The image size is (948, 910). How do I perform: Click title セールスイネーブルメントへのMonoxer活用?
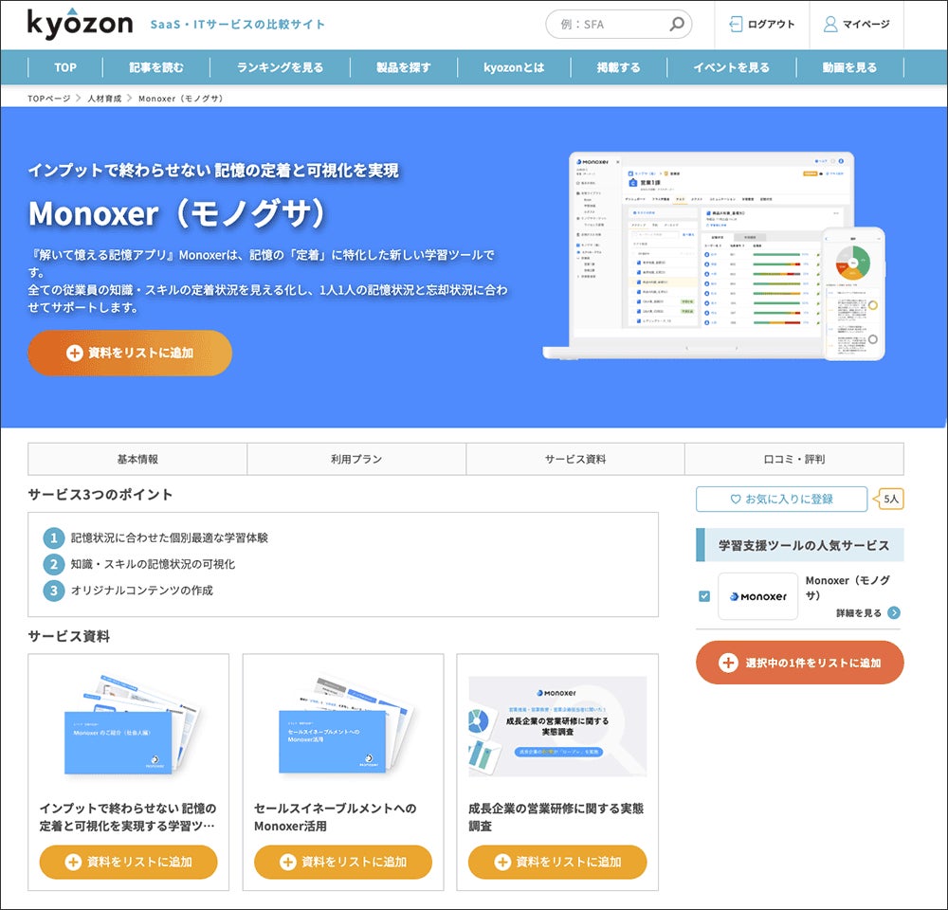(x=336, y=817)
